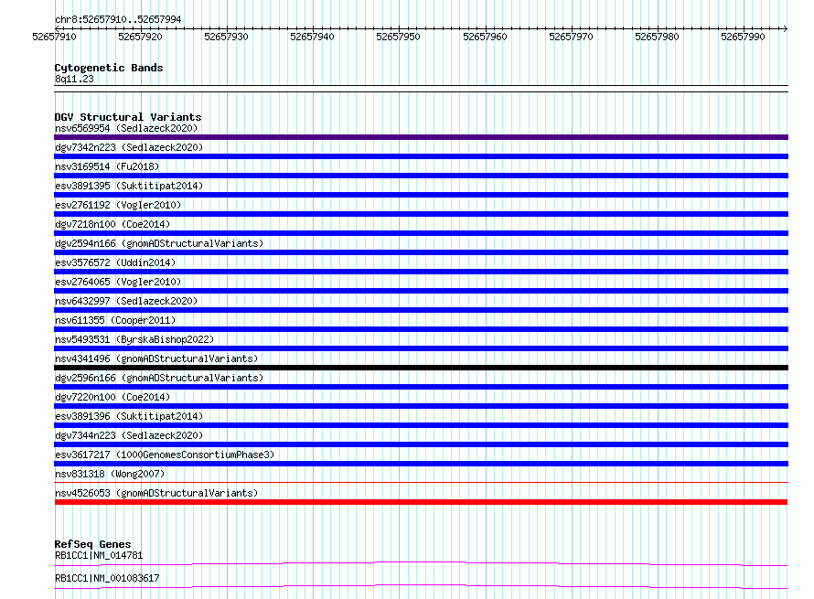Viewport: 814px width, 599px height.
Task: Click the blue bar under nsv6432997
Action: click(421, 310)
